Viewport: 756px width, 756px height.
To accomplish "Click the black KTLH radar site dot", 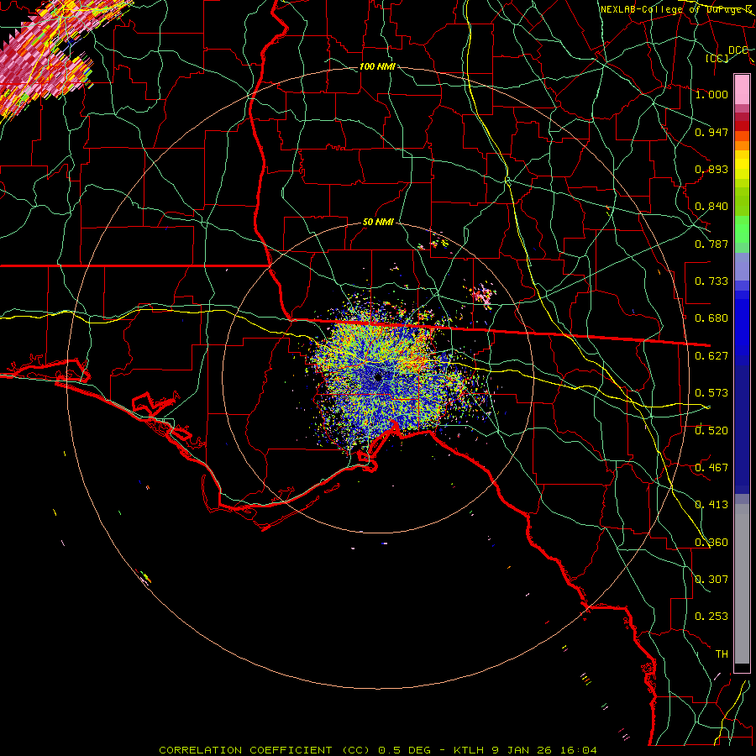I will tap(378, 377).
